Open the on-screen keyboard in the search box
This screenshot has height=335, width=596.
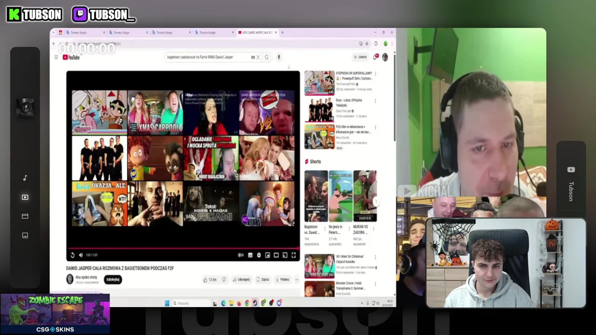(253, 57)
